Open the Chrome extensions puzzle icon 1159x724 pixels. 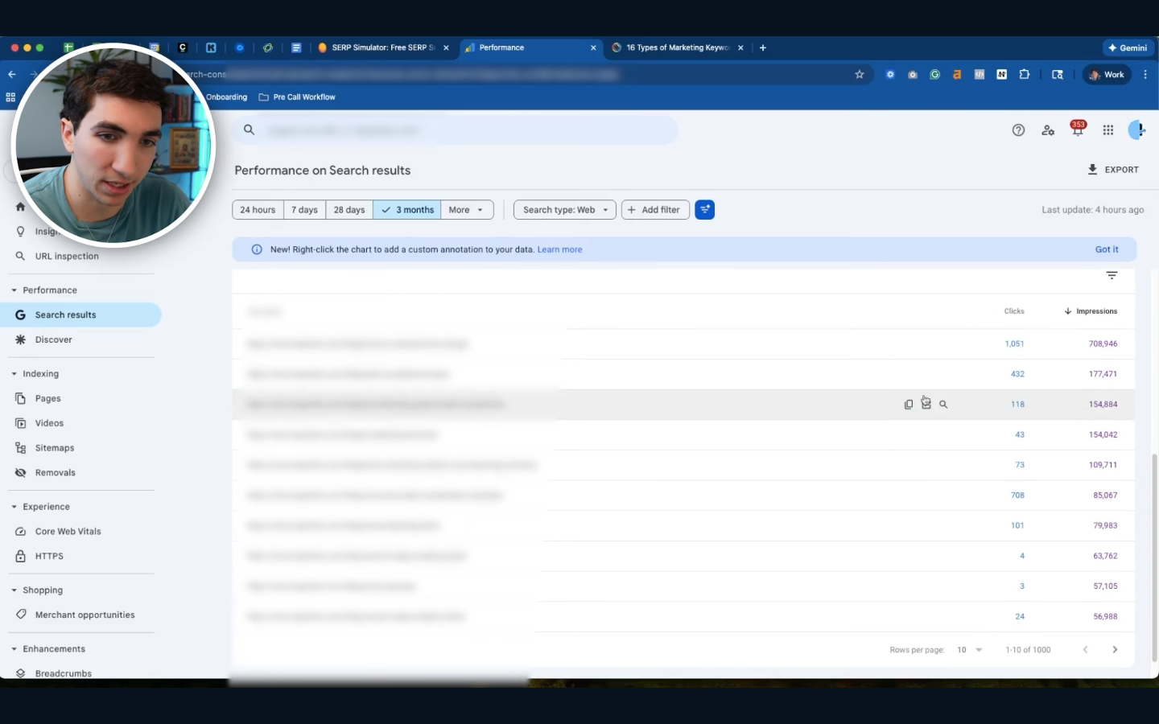point(1024,75)
